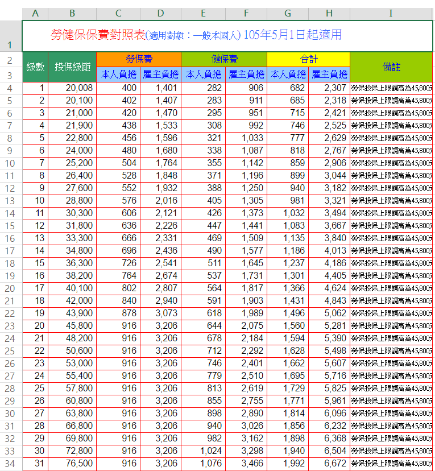Click the 投保級距 header cell
The width and height of the screenshot is (435, 471).
[x=72, y=67]
